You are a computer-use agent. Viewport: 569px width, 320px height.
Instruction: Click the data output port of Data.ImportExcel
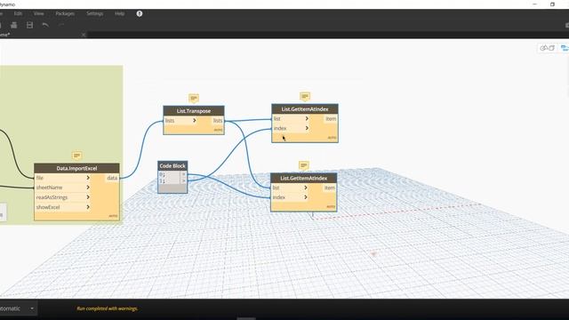pos(112,178)
